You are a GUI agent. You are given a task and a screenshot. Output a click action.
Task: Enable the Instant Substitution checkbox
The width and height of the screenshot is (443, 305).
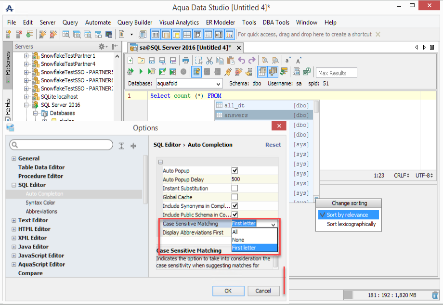coord(235,188)
